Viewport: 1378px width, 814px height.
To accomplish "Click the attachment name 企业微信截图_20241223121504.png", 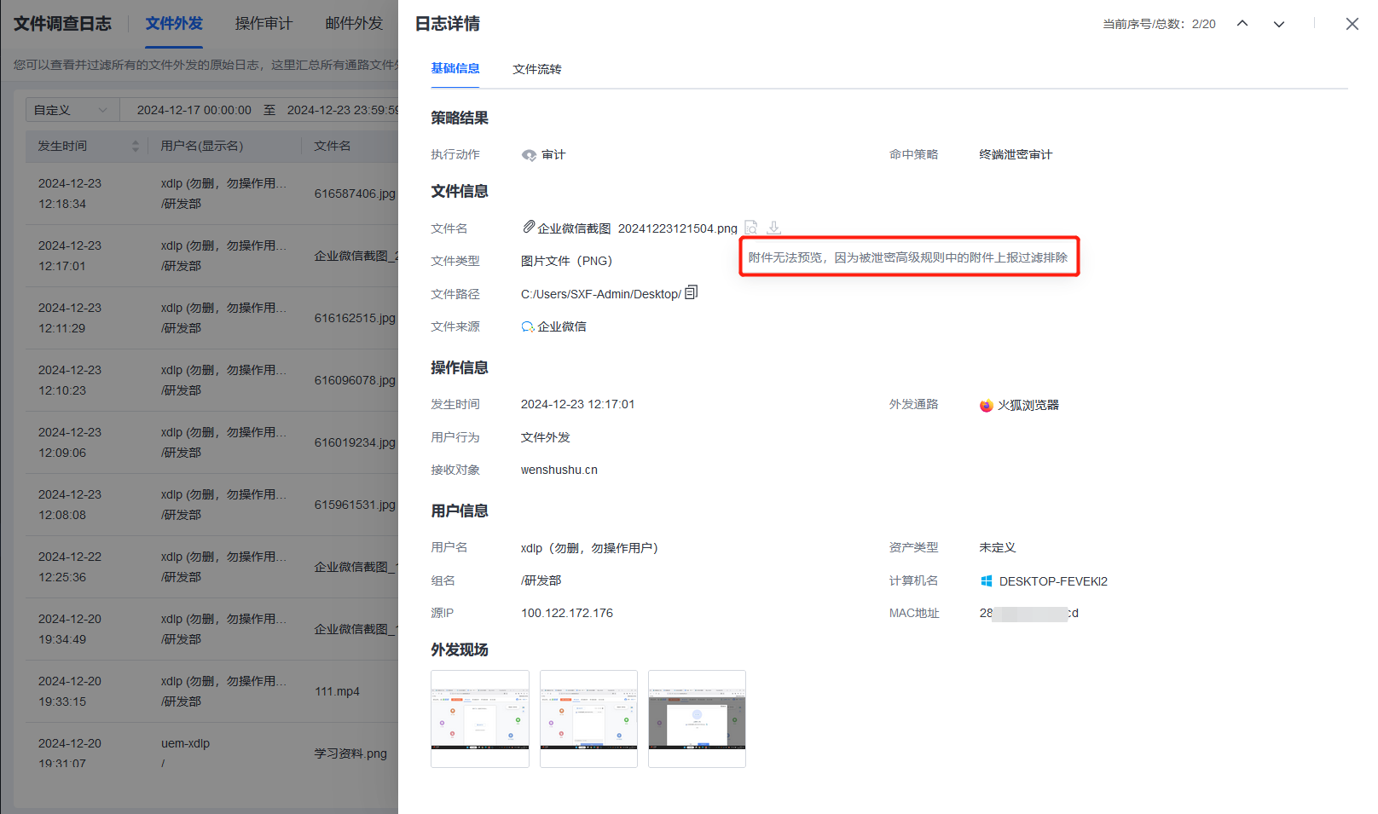I will tap(636, 228).
